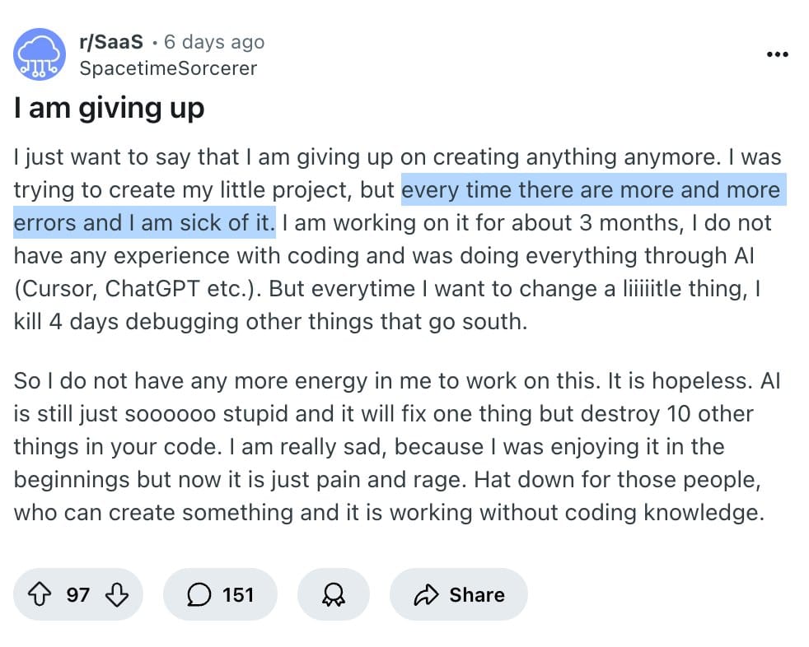Visit SpacetimeSorcerer's user profile

(168, 67)
